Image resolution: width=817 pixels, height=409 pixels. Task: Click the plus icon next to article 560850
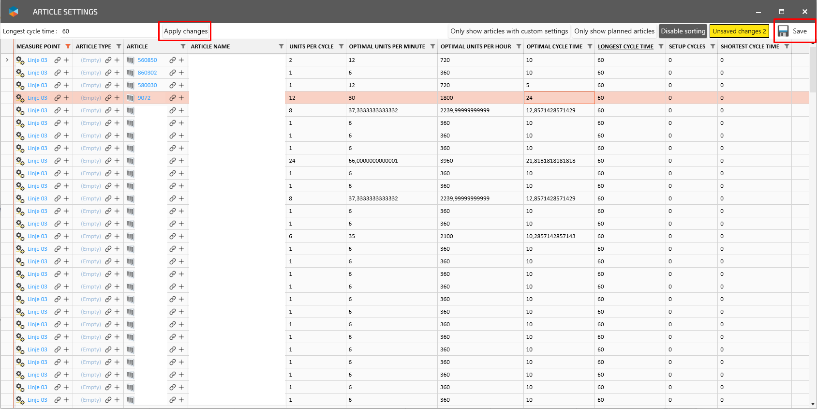coord(181,60)
